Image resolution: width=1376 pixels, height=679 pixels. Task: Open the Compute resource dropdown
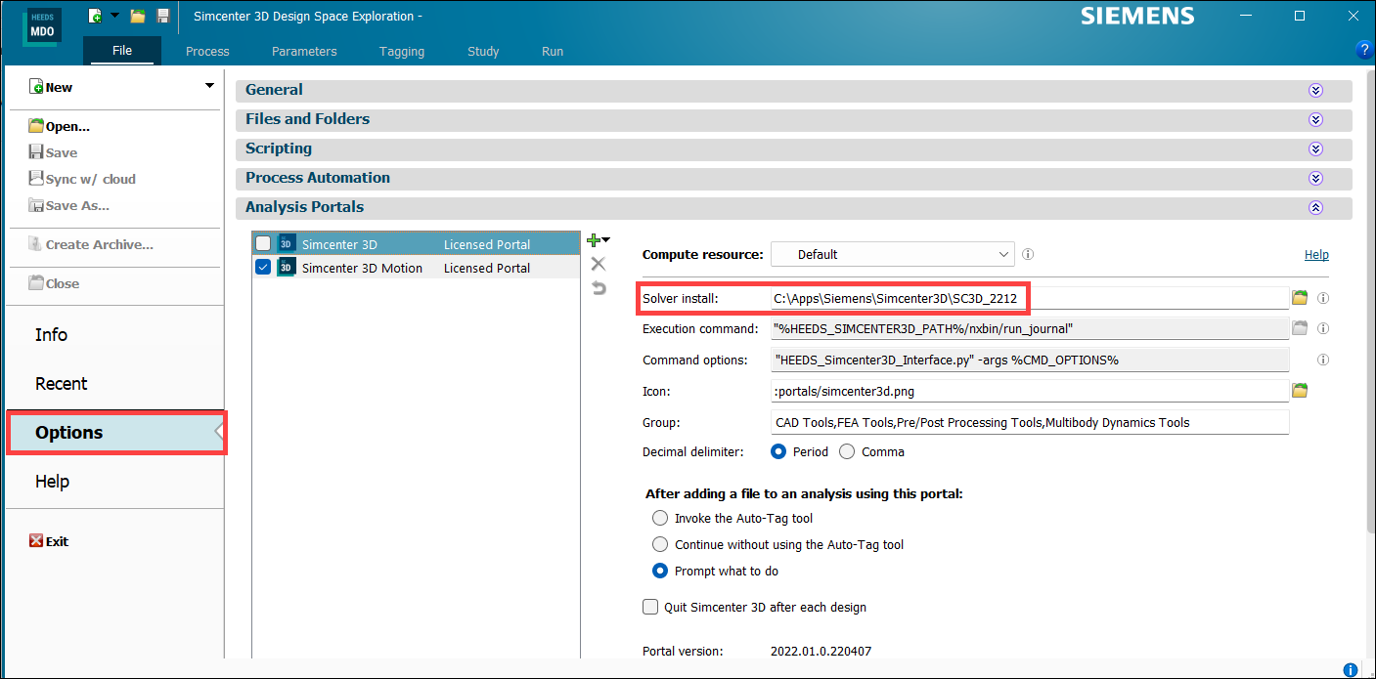(x=892, y=254)
